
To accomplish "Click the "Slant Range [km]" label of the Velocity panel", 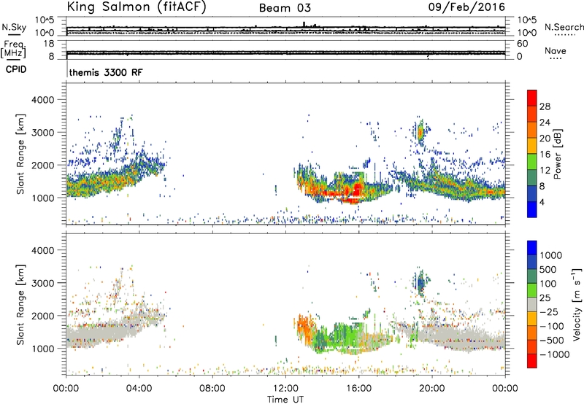I will pyautogui.click(x=20, y=305).
